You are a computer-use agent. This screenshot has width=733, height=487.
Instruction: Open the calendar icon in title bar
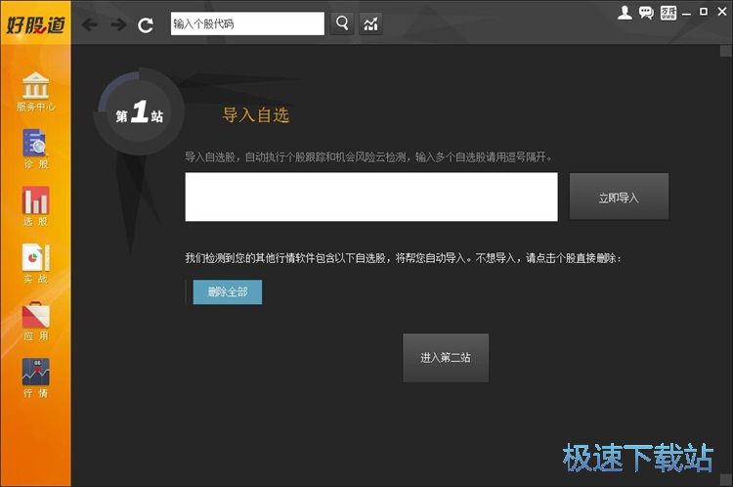tap(668, 13)
